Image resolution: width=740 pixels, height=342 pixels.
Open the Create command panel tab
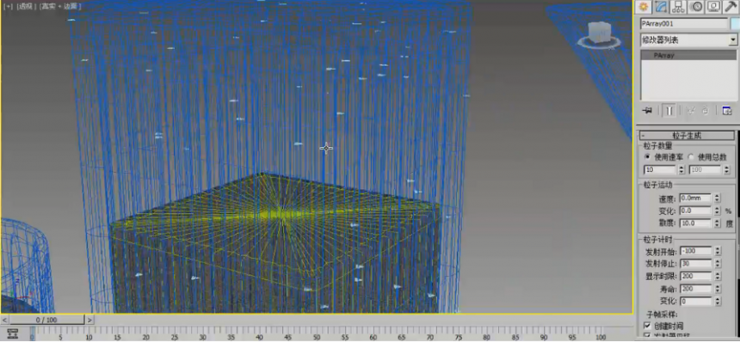coord(643,7)
